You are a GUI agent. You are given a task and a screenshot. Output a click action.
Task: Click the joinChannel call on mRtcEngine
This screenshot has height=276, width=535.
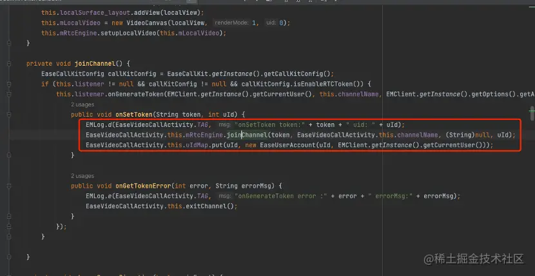[x=247, y=135]
